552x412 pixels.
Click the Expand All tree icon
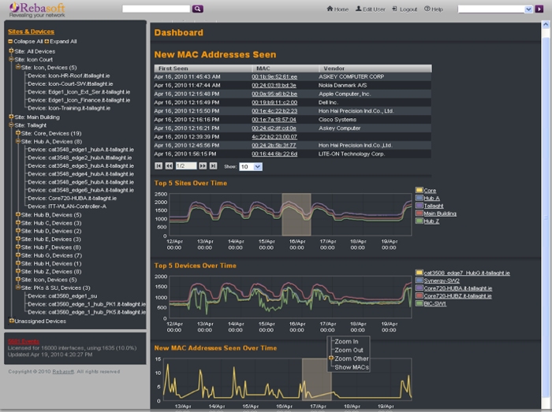[47, 42]
